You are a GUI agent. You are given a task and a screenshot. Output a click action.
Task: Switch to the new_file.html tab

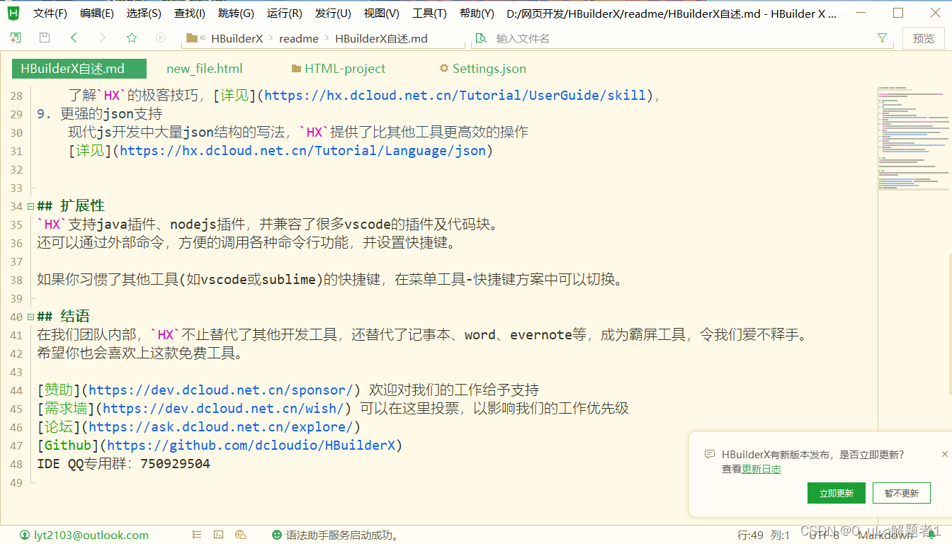click(x=205, y=69)
